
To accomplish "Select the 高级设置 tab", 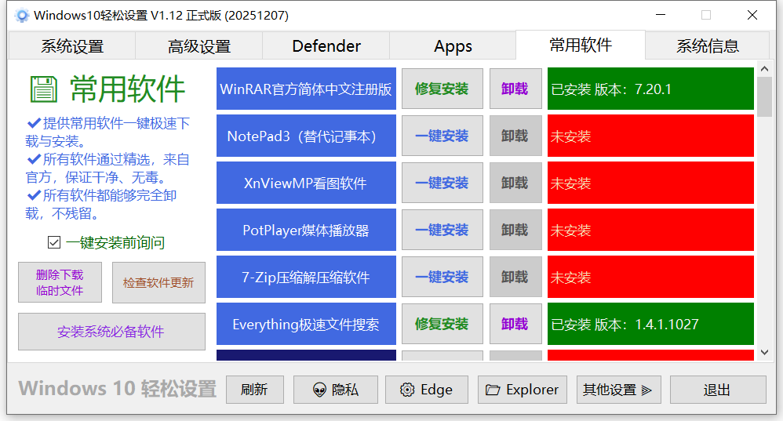I will pyautogui.click(x=199, y=46).
